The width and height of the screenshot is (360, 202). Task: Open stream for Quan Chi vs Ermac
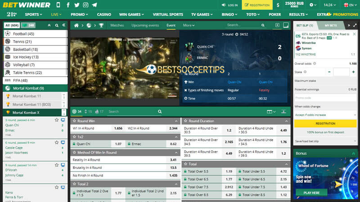click(63, 120)
